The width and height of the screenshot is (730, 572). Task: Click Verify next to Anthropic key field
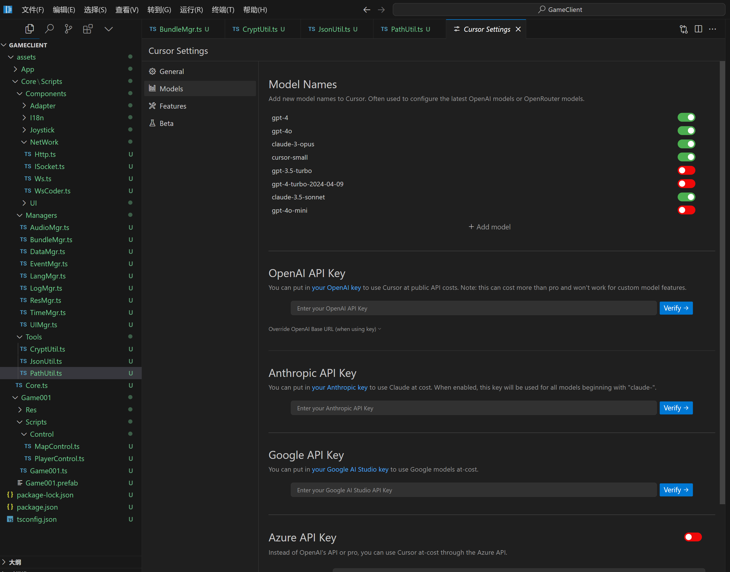click(x=676, y=408)
